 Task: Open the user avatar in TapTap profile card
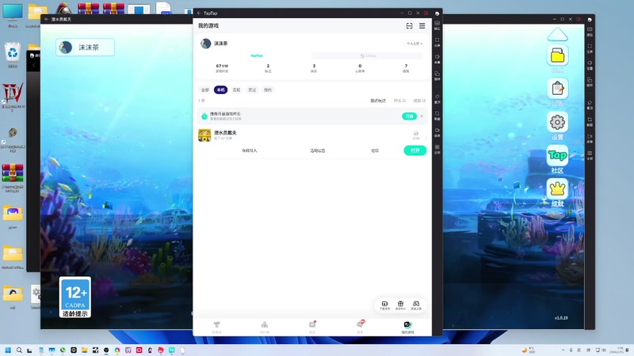206,44
